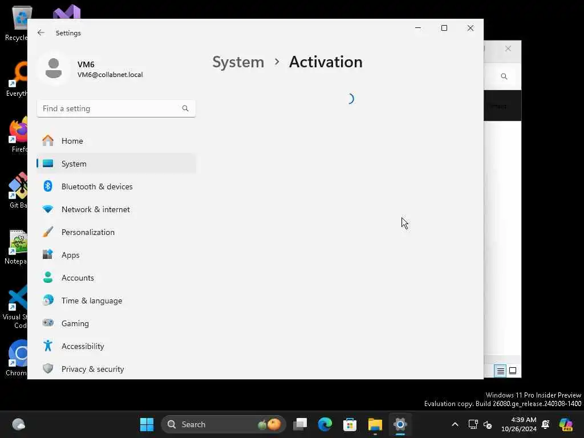Select the Everything desktop shortcut
Viewport: 584px width, 438px height.
17,79
